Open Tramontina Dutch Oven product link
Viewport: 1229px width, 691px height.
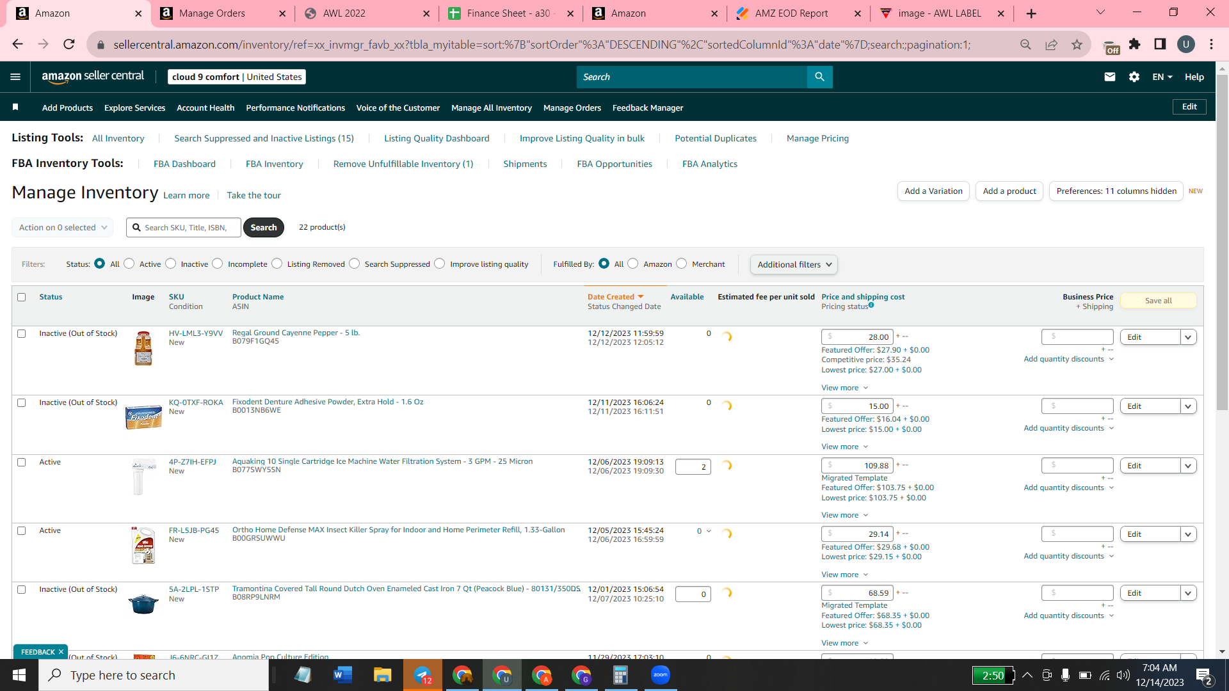click(x=406, y=589)
